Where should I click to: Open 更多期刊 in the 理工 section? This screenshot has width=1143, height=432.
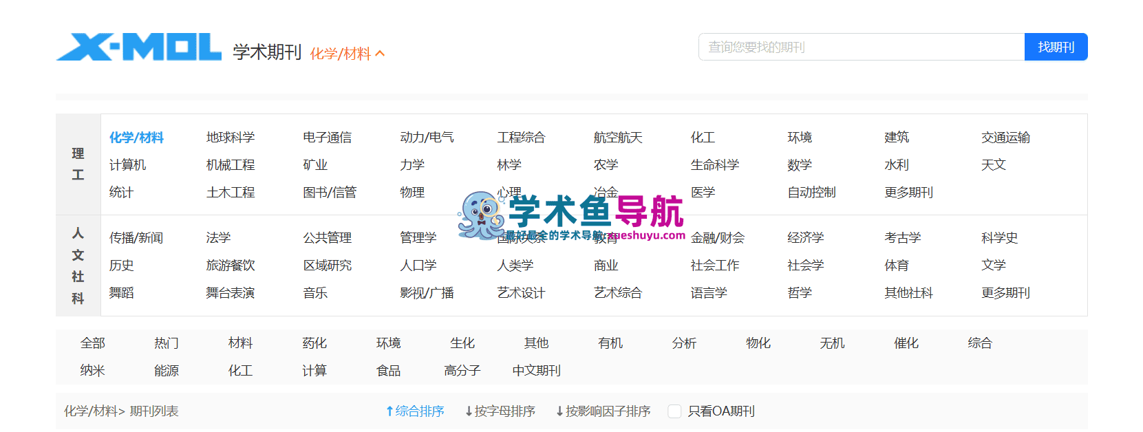908,193
